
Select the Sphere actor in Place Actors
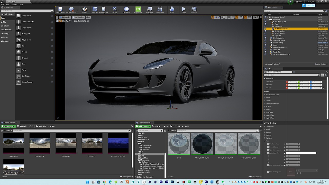click(19, 52)
